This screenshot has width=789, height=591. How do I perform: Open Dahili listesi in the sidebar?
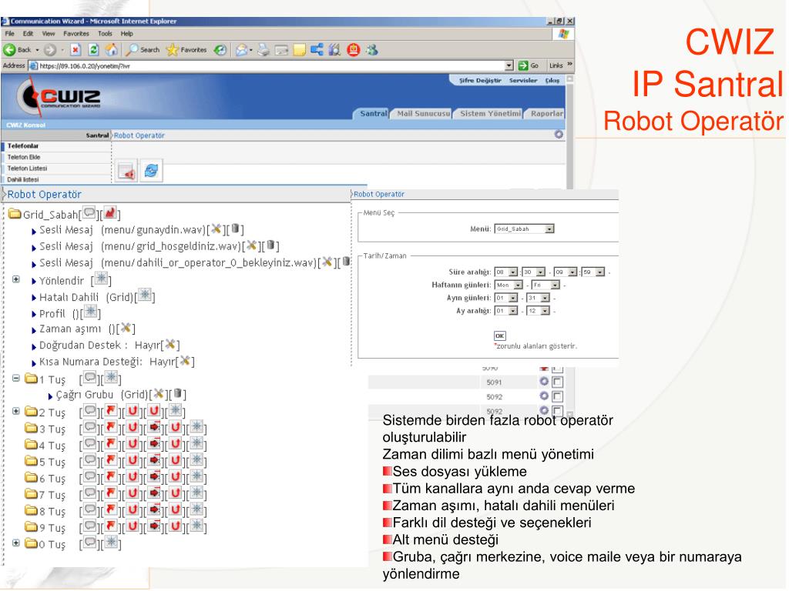[22, 179]
